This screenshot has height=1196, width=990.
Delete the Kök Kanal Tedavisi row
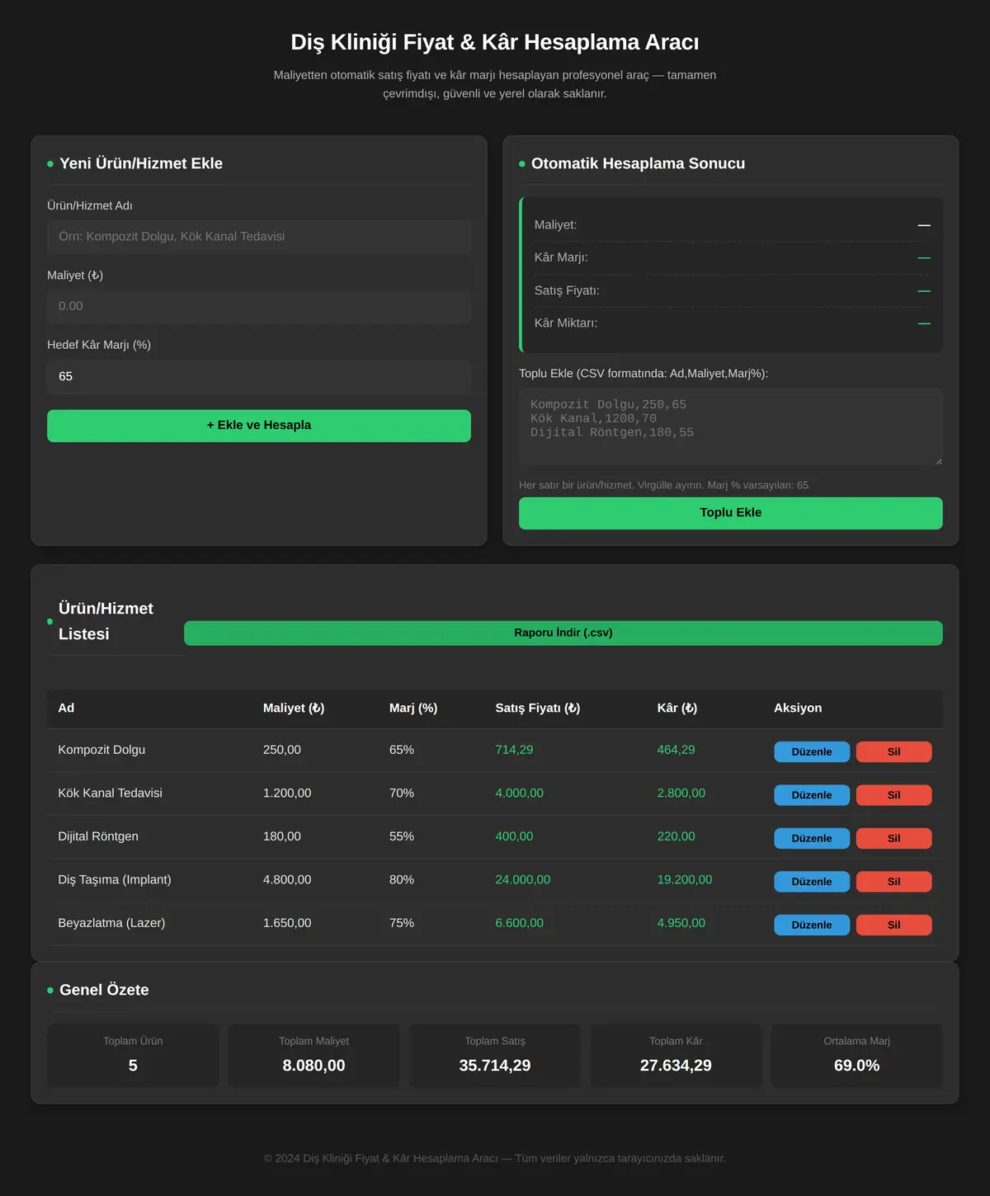894,795
